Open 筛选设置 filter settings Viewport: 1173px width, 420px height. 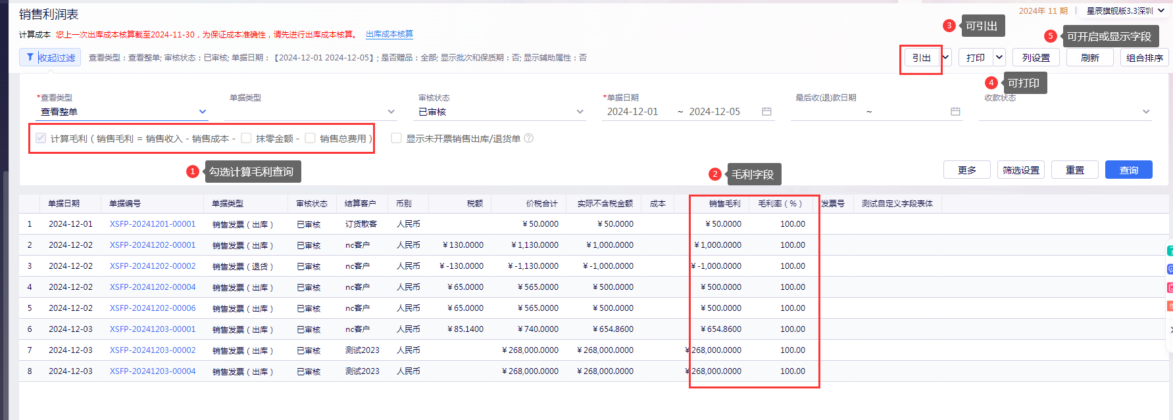tap(1021, 170)
